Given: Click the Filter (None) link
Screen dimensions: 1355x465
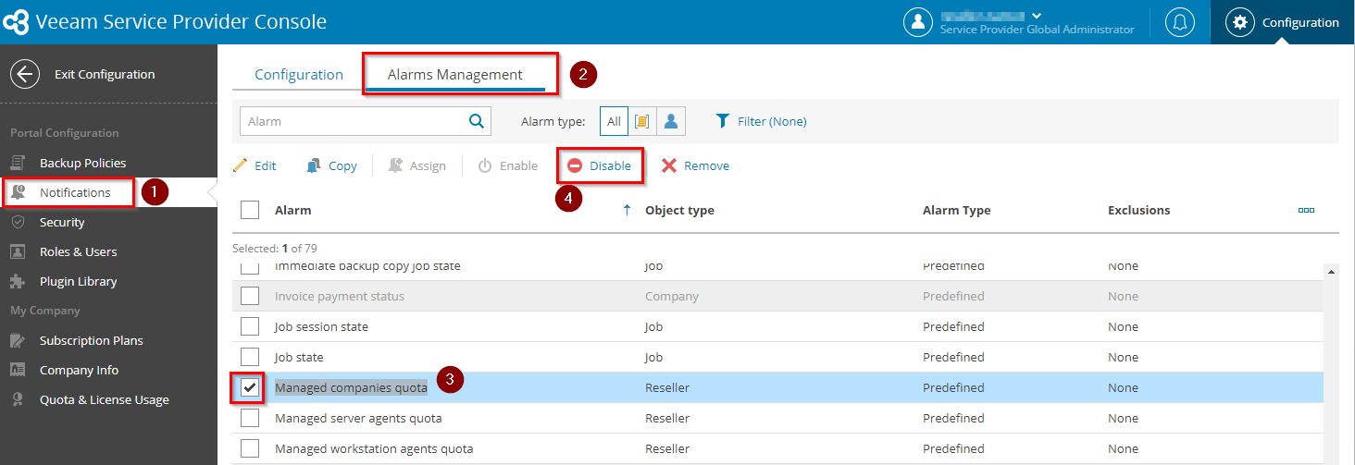Looking at the screenshot, I should (772, 121).
